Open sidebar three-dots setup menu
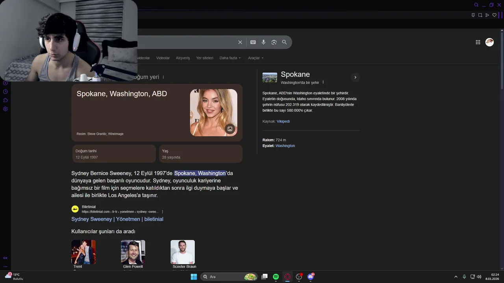The width and height of the screenshot is (504, 283). coord(6,266)
